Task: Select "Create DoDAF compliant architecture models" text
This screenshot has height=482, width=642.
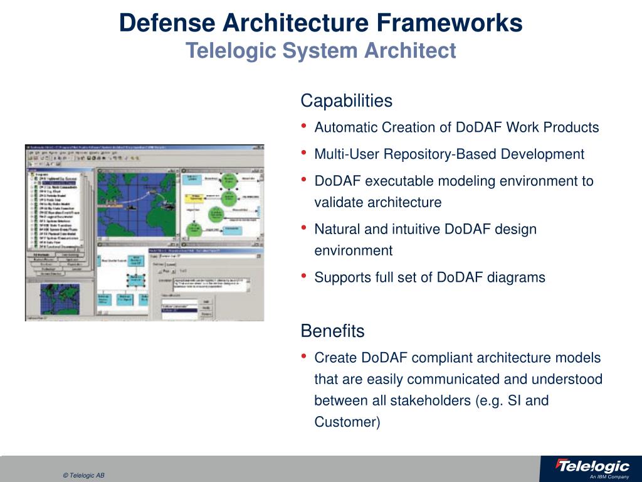Action: pyautogui.click(x=457, y=357)
